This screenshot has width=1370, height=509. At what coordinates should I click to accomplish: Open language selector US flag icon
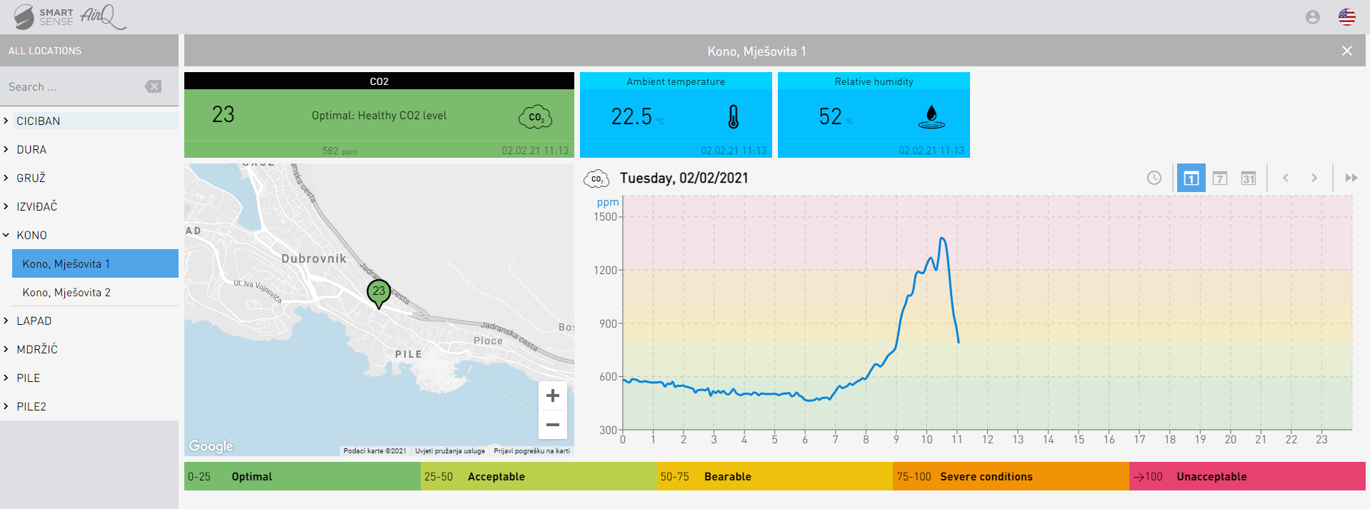pyautogui.click(x=1346, y=17)
